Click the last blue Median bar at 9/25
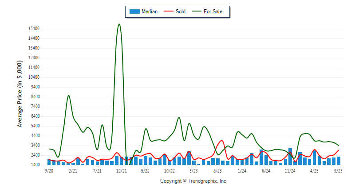The width and height of the screenshot is (355, 192). tap(339, 161)
